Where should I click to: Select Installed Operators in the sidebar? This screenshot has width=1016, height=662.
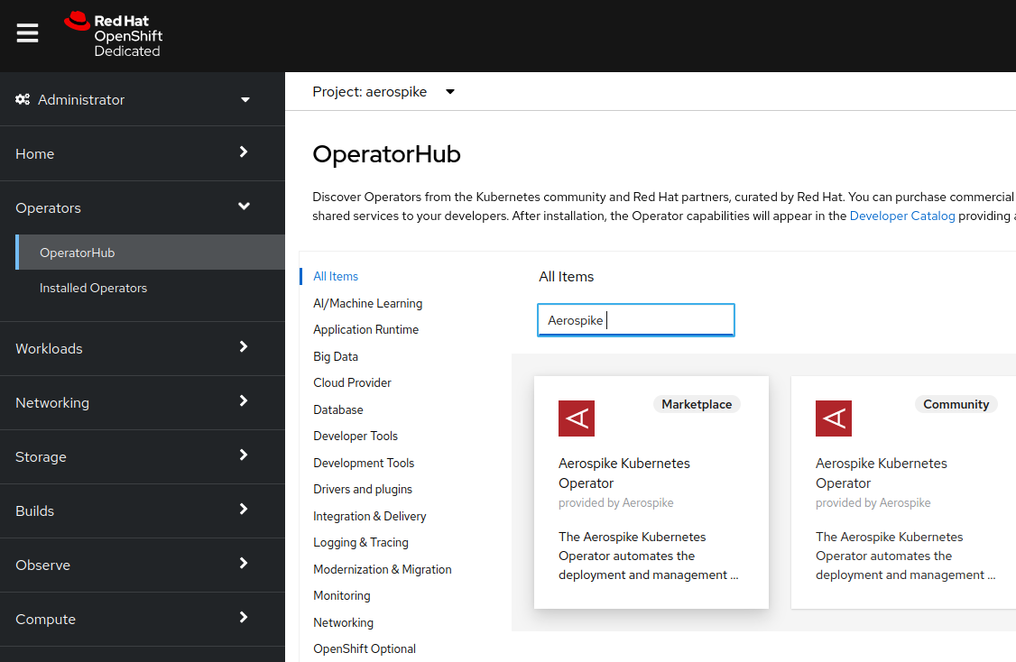(93, 288)
